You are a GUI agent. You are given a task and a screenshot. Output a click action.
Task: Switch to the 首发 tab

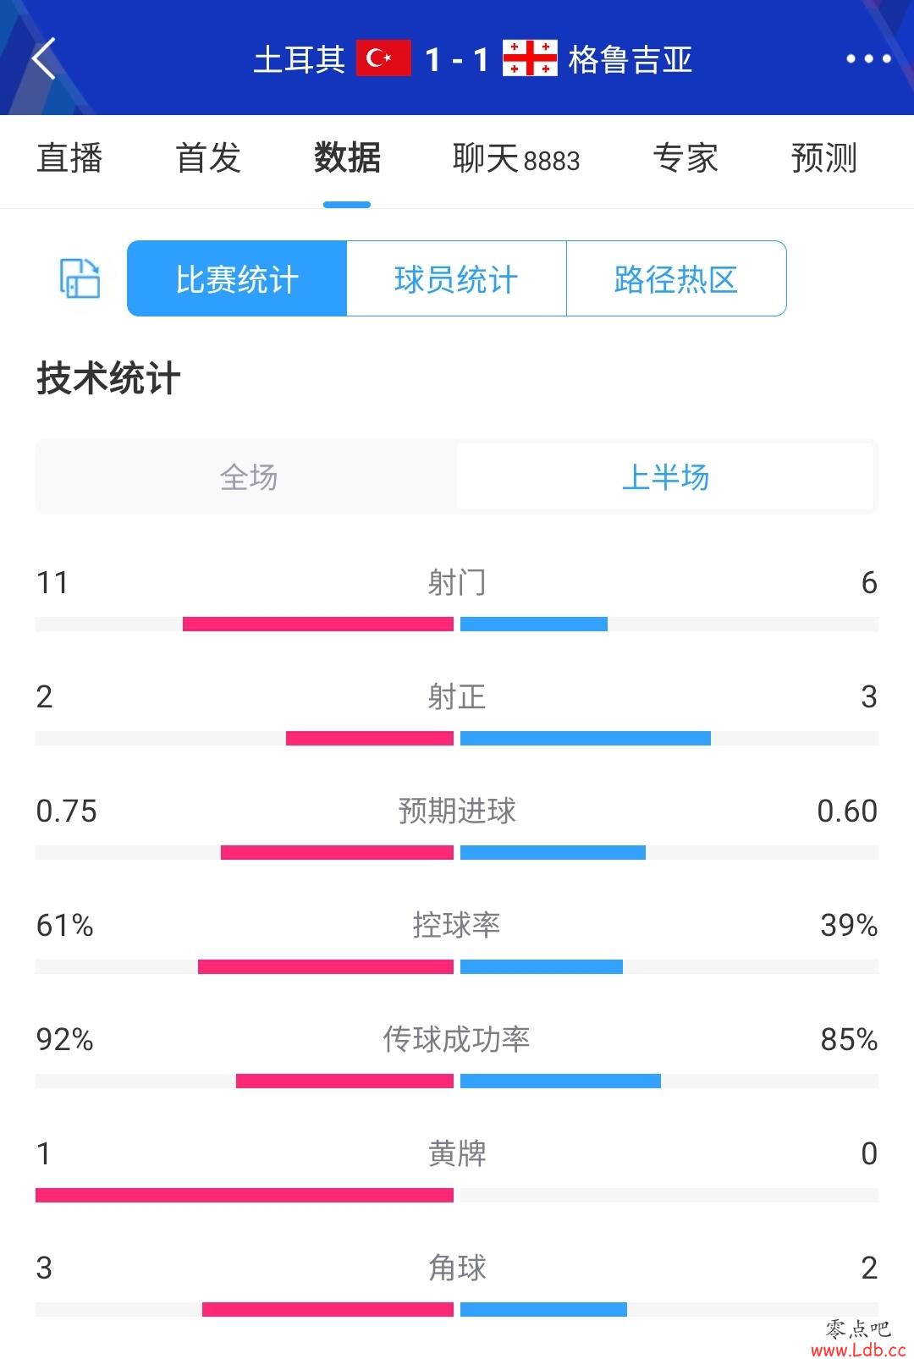click(x=208, y=158)
